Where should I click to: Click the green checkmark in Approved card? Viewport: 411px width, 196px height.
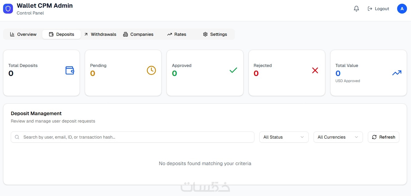tap(233, 70)
